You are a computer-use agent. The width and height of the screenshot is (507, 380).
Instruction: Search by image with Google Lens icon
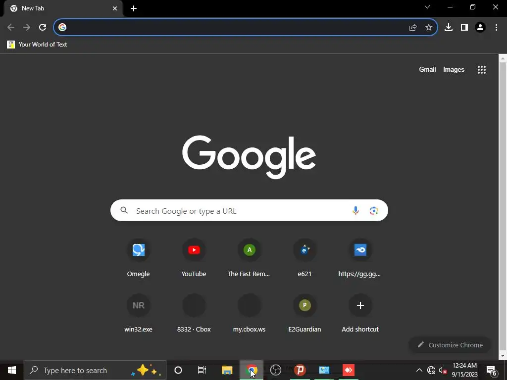coord(374,211)
